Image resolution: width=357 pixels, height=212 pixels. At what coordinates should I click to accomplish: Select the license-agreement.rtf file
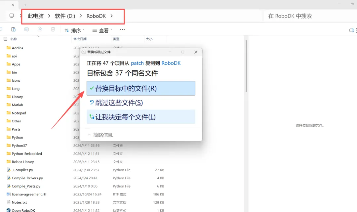click(x=29, y=194)
